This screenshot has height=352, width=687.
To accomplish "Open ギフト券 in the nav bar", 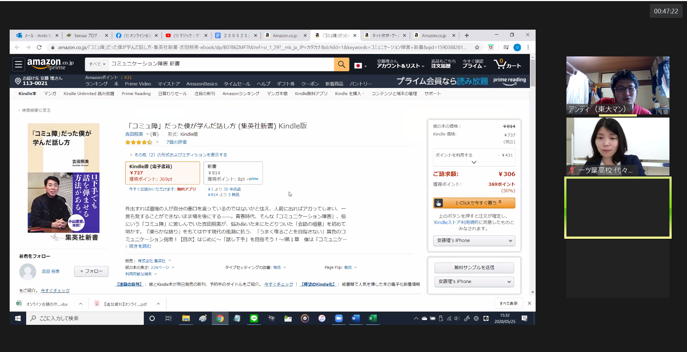I will point(286,84).
